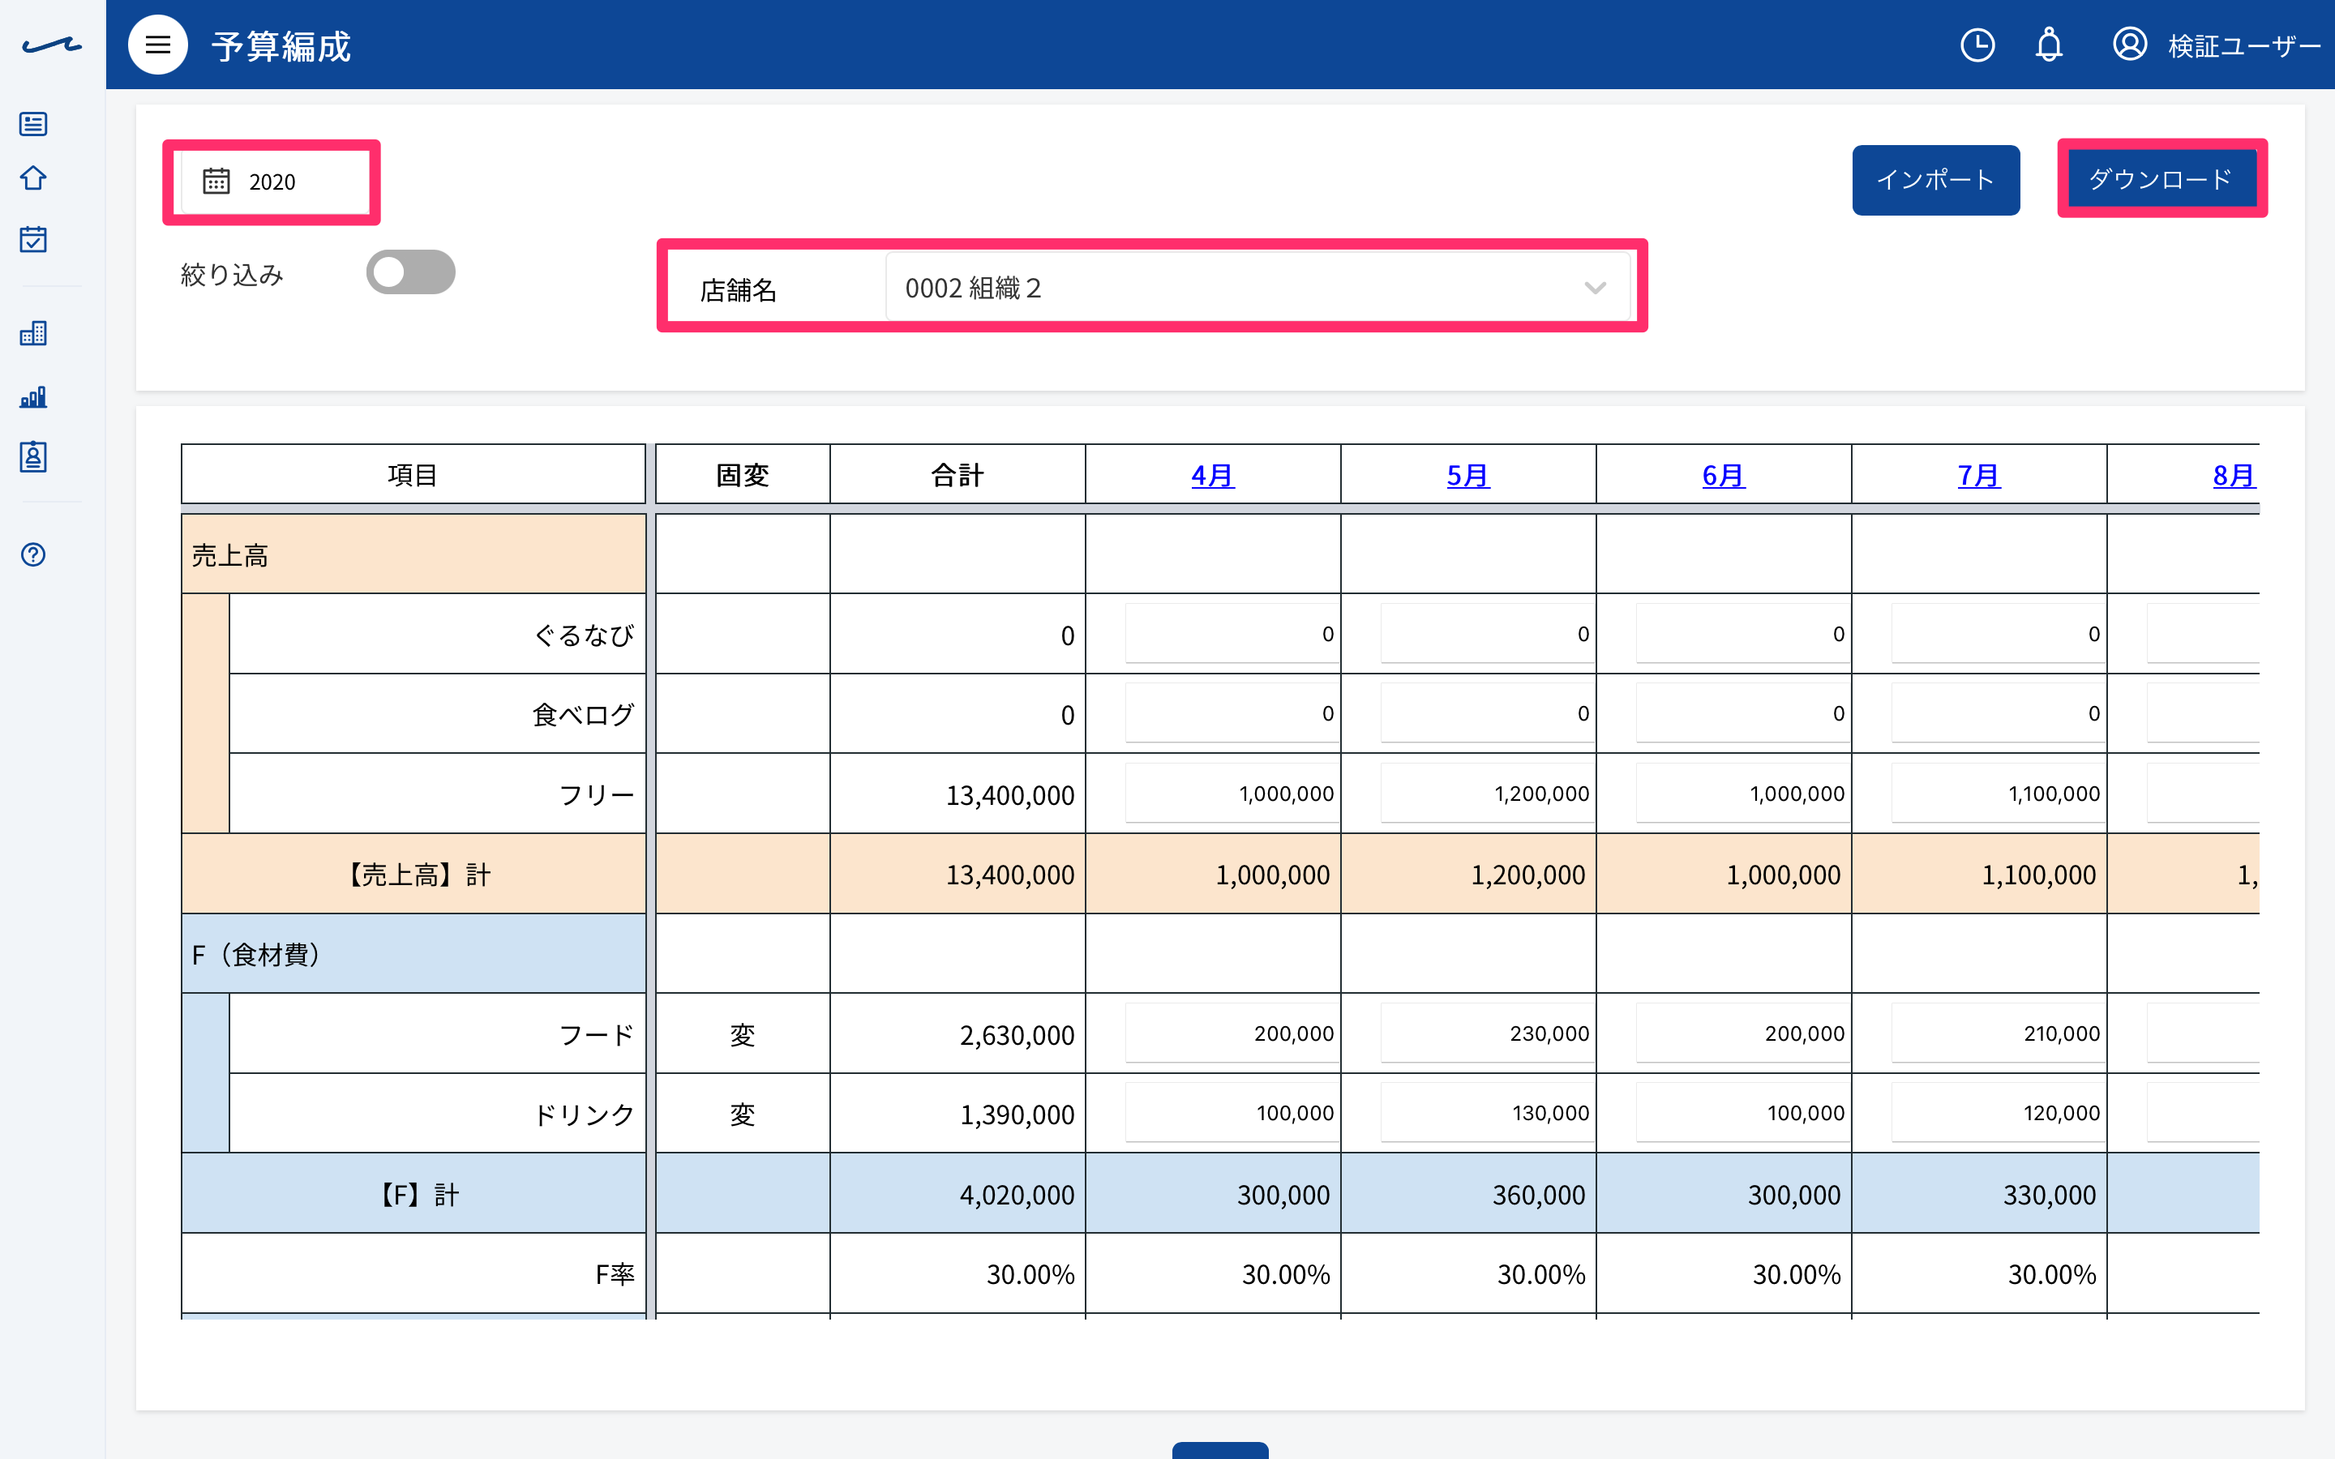Open the notifications bell

[2049, 45]
